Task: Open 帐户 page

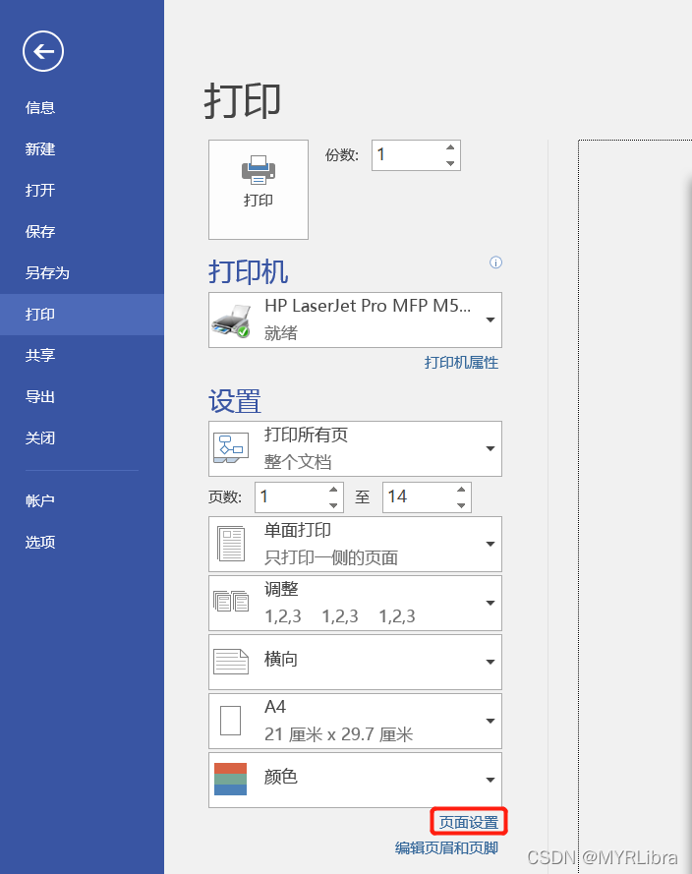Action: coord(40,500)
